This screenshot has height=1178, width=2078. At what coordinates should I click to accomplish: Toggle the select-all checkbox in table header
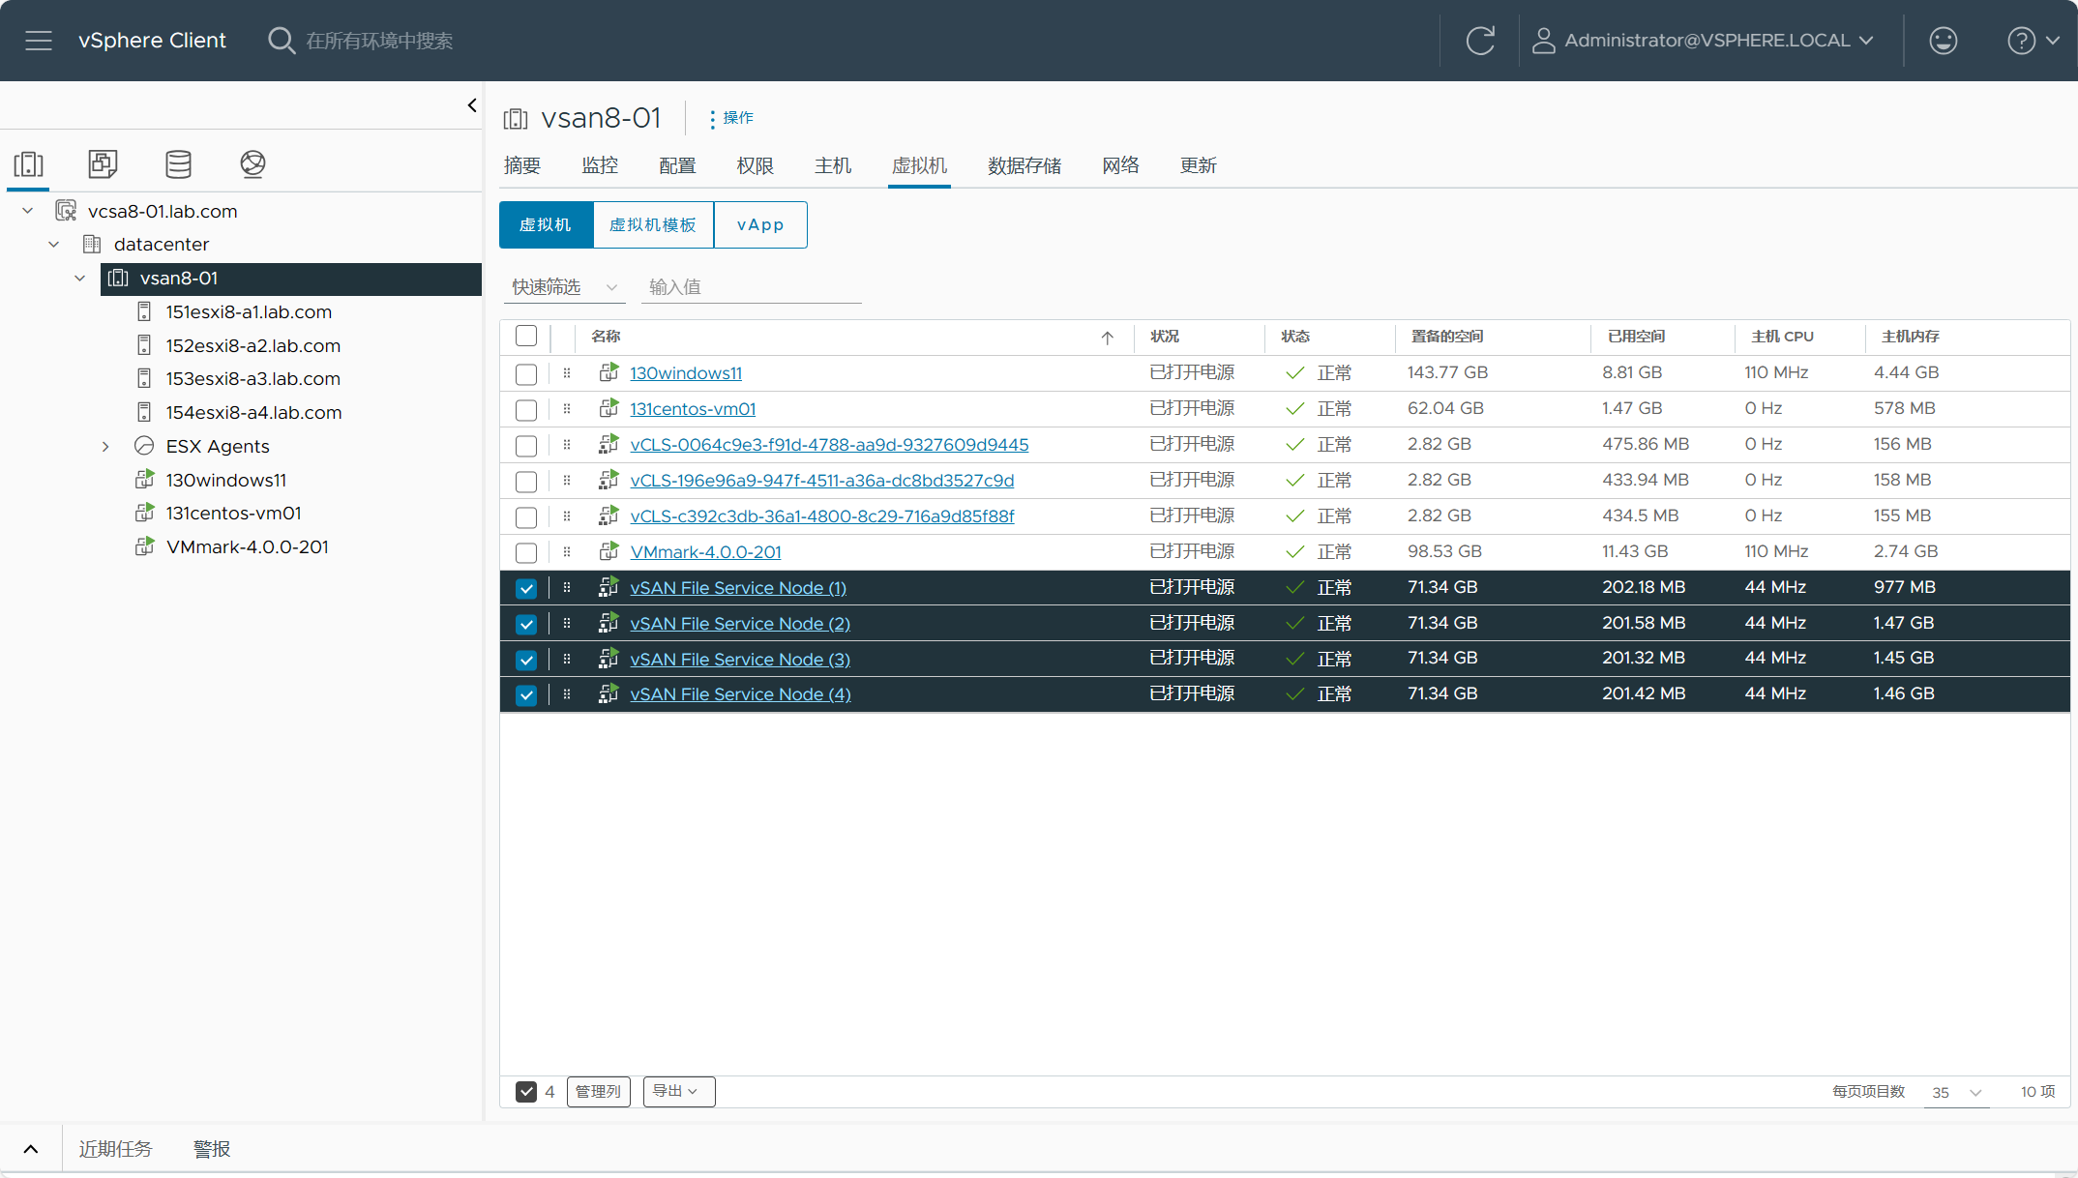(526, 336)
